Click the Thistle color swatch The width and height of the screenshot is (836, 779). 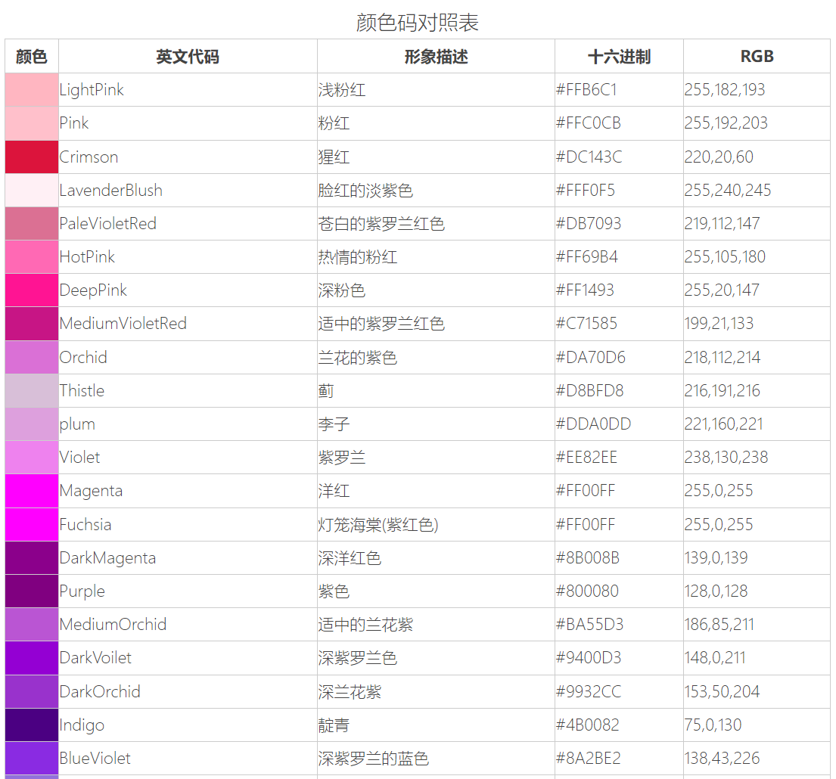30,390
